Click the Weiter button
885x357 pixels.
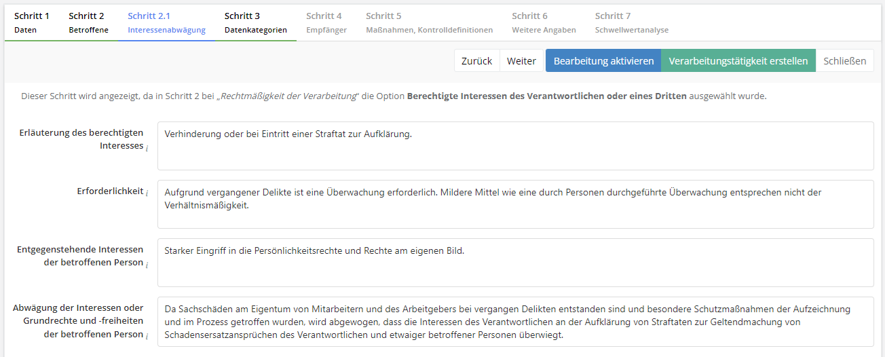[x=521, y=61]
